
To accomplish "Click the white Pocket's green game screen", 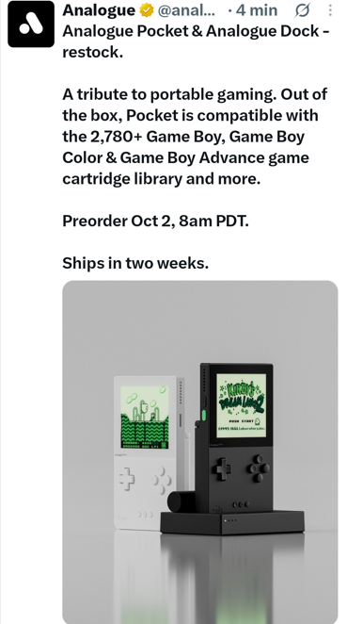I will 145,417.
